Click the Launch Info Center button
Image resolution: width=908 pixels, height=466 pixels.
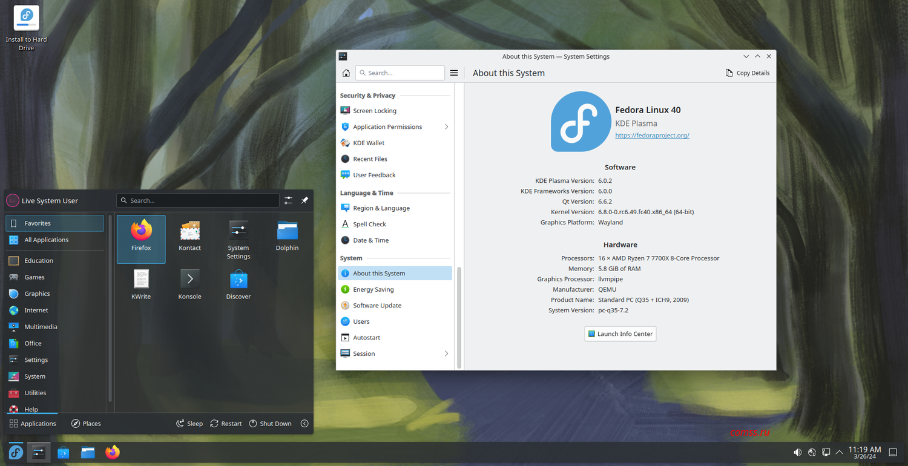tap(620, 334)
